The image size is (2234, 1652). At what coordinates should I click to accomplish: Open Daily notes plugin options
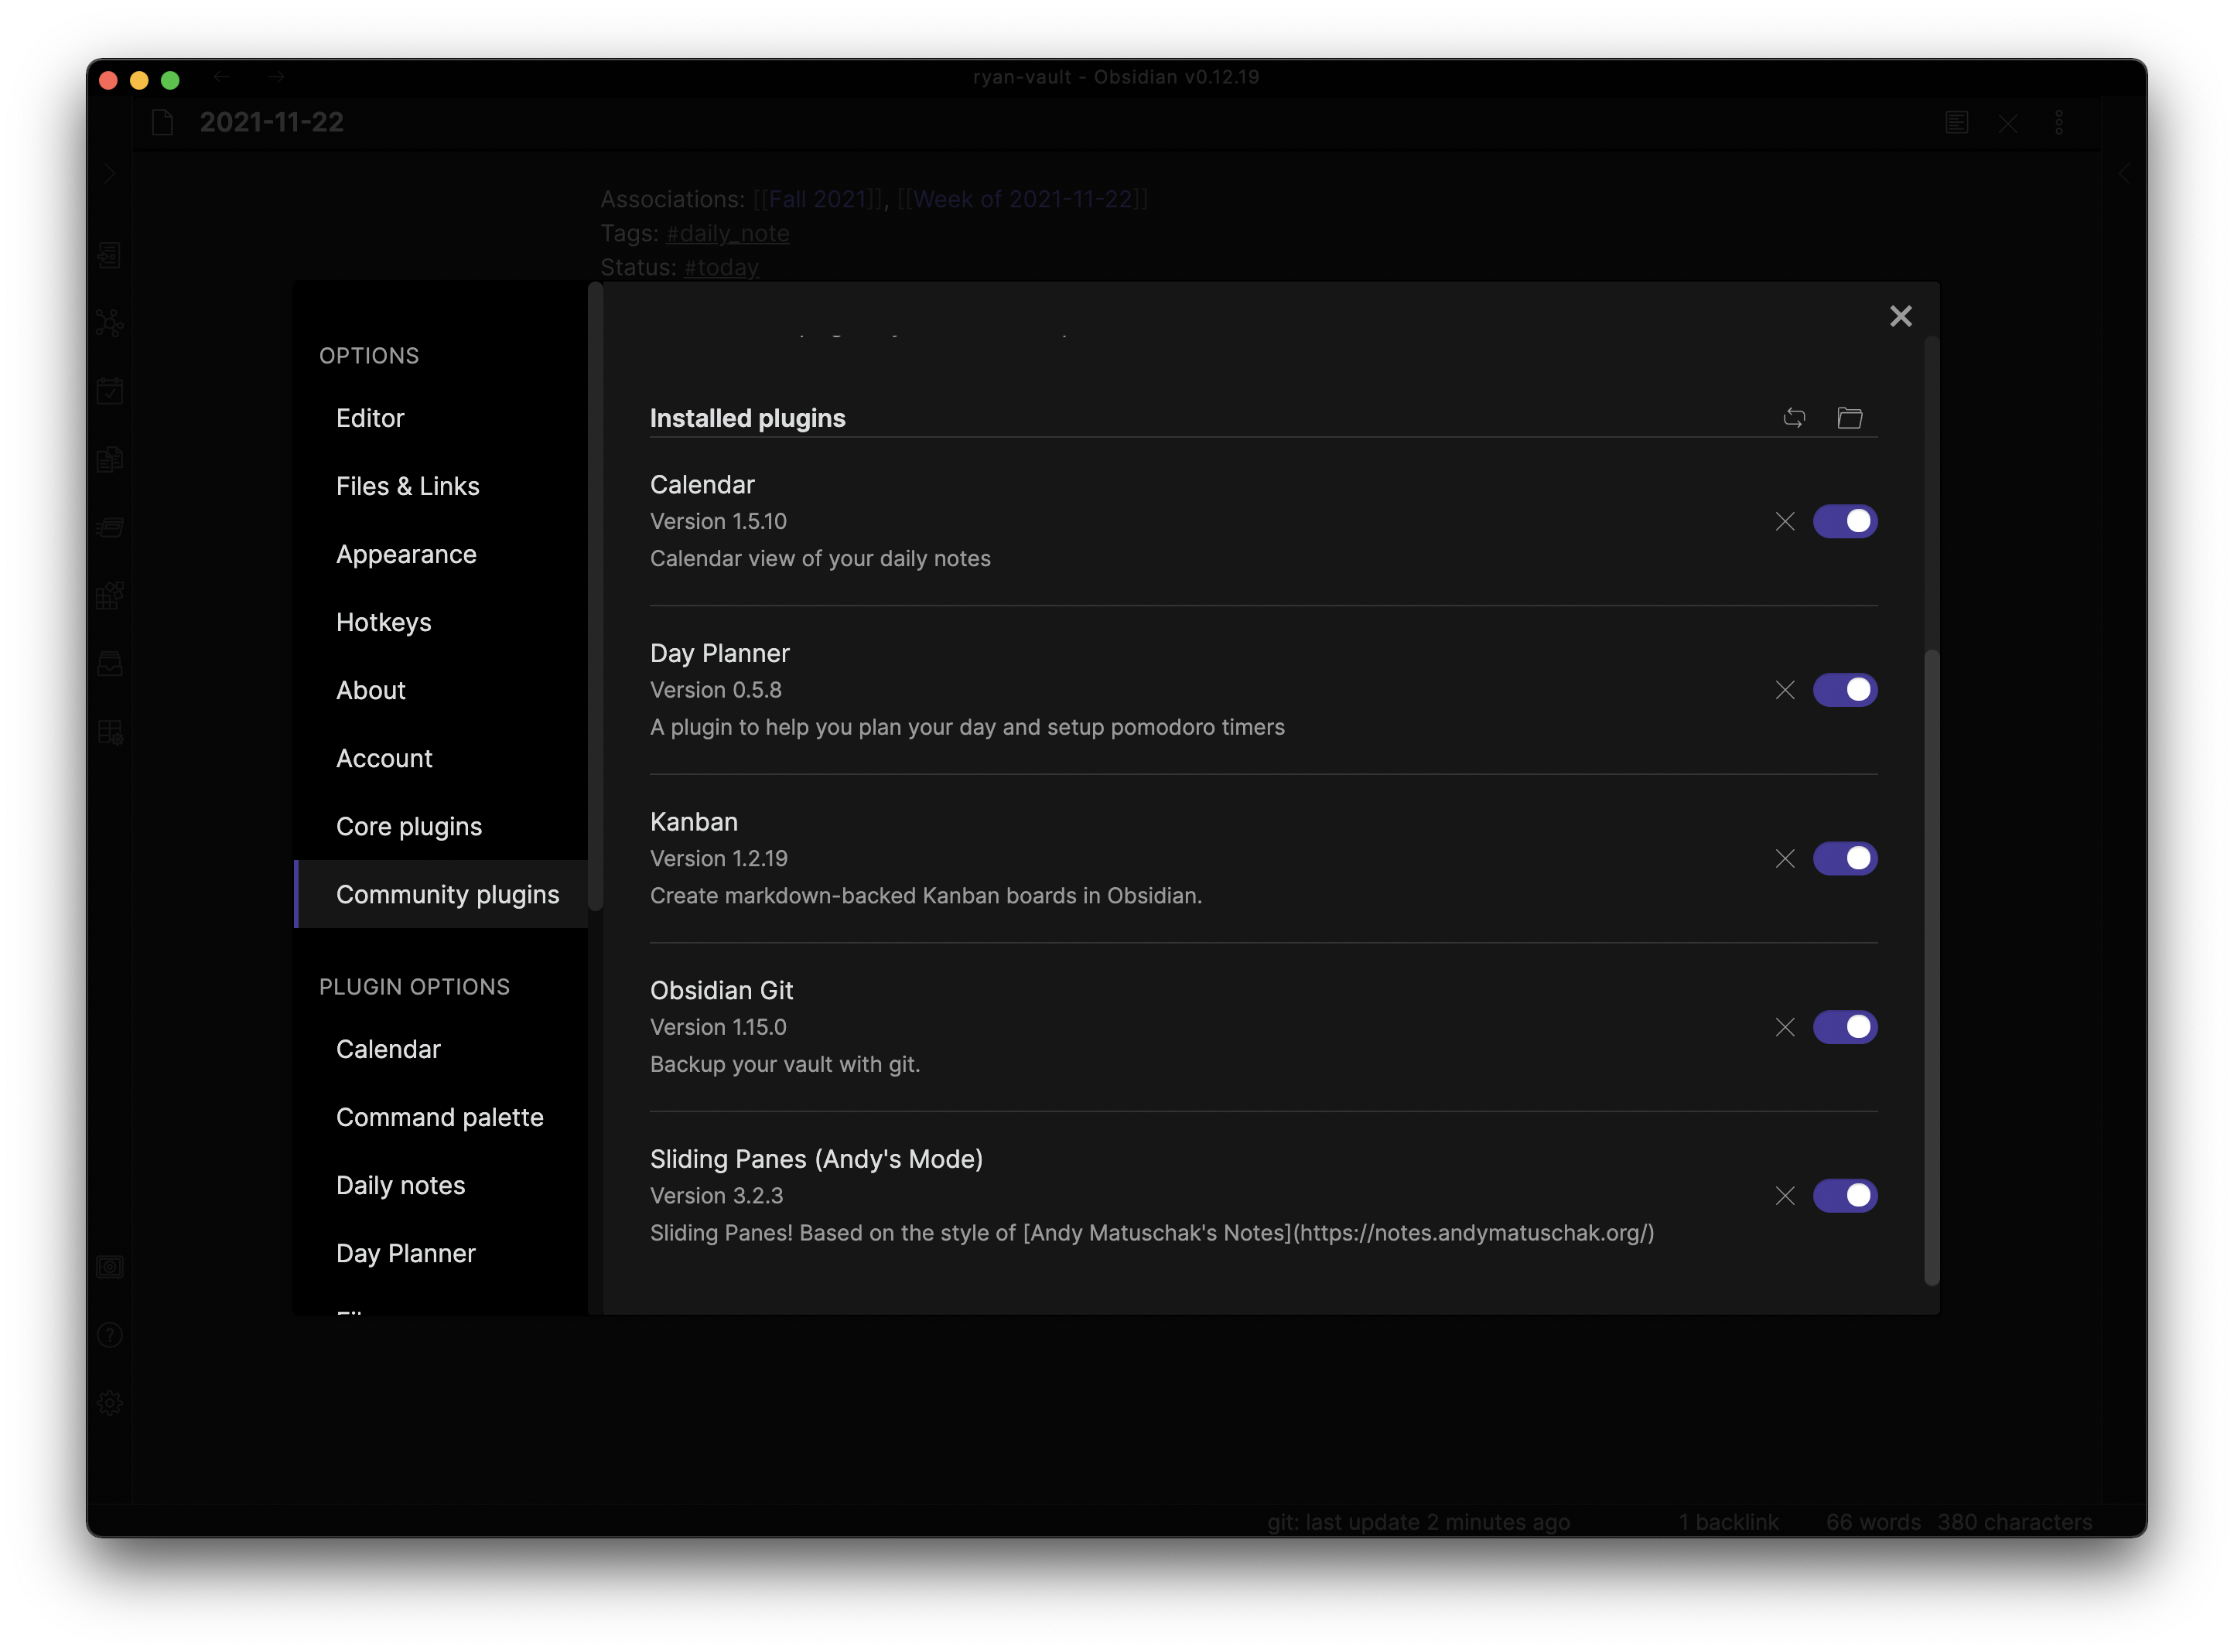[x=400, y=1185]
